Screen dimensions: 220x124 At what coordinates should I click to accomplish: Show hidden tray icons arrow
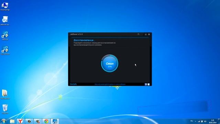tap(196, 121)
